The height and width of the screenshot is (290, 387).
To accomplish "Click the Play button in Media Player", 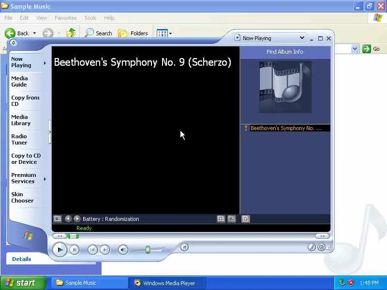I will (60, 249).
